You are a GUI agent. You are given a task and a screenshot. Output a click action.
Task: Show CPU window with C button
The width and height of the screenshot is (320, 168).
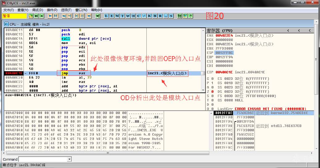click(x=139, y=16)
